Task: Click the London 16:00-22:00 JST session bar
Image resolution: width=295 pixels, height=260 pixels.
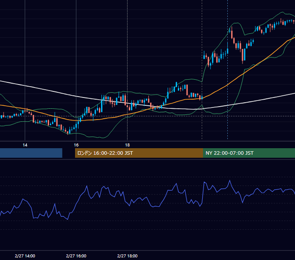Action: pyautogui.click(x=139, y=153)
